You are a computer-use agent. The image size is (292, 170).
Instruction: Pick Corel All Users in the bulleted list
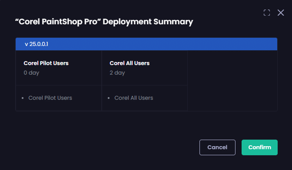coord(134,98)
